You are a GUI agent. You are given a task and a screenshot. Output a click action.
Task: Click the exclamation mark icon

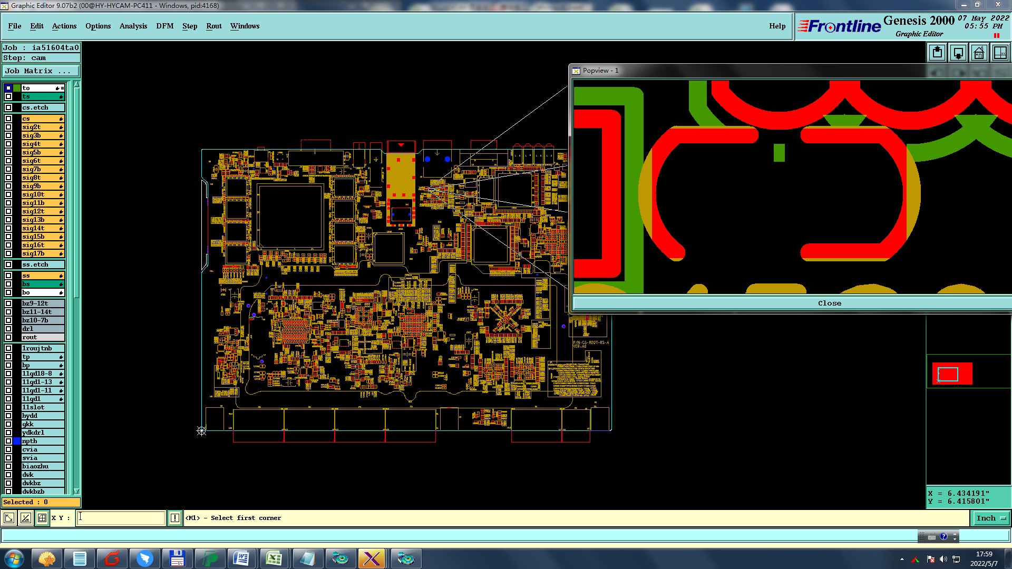pyautogui.click(x=175, y=518)
